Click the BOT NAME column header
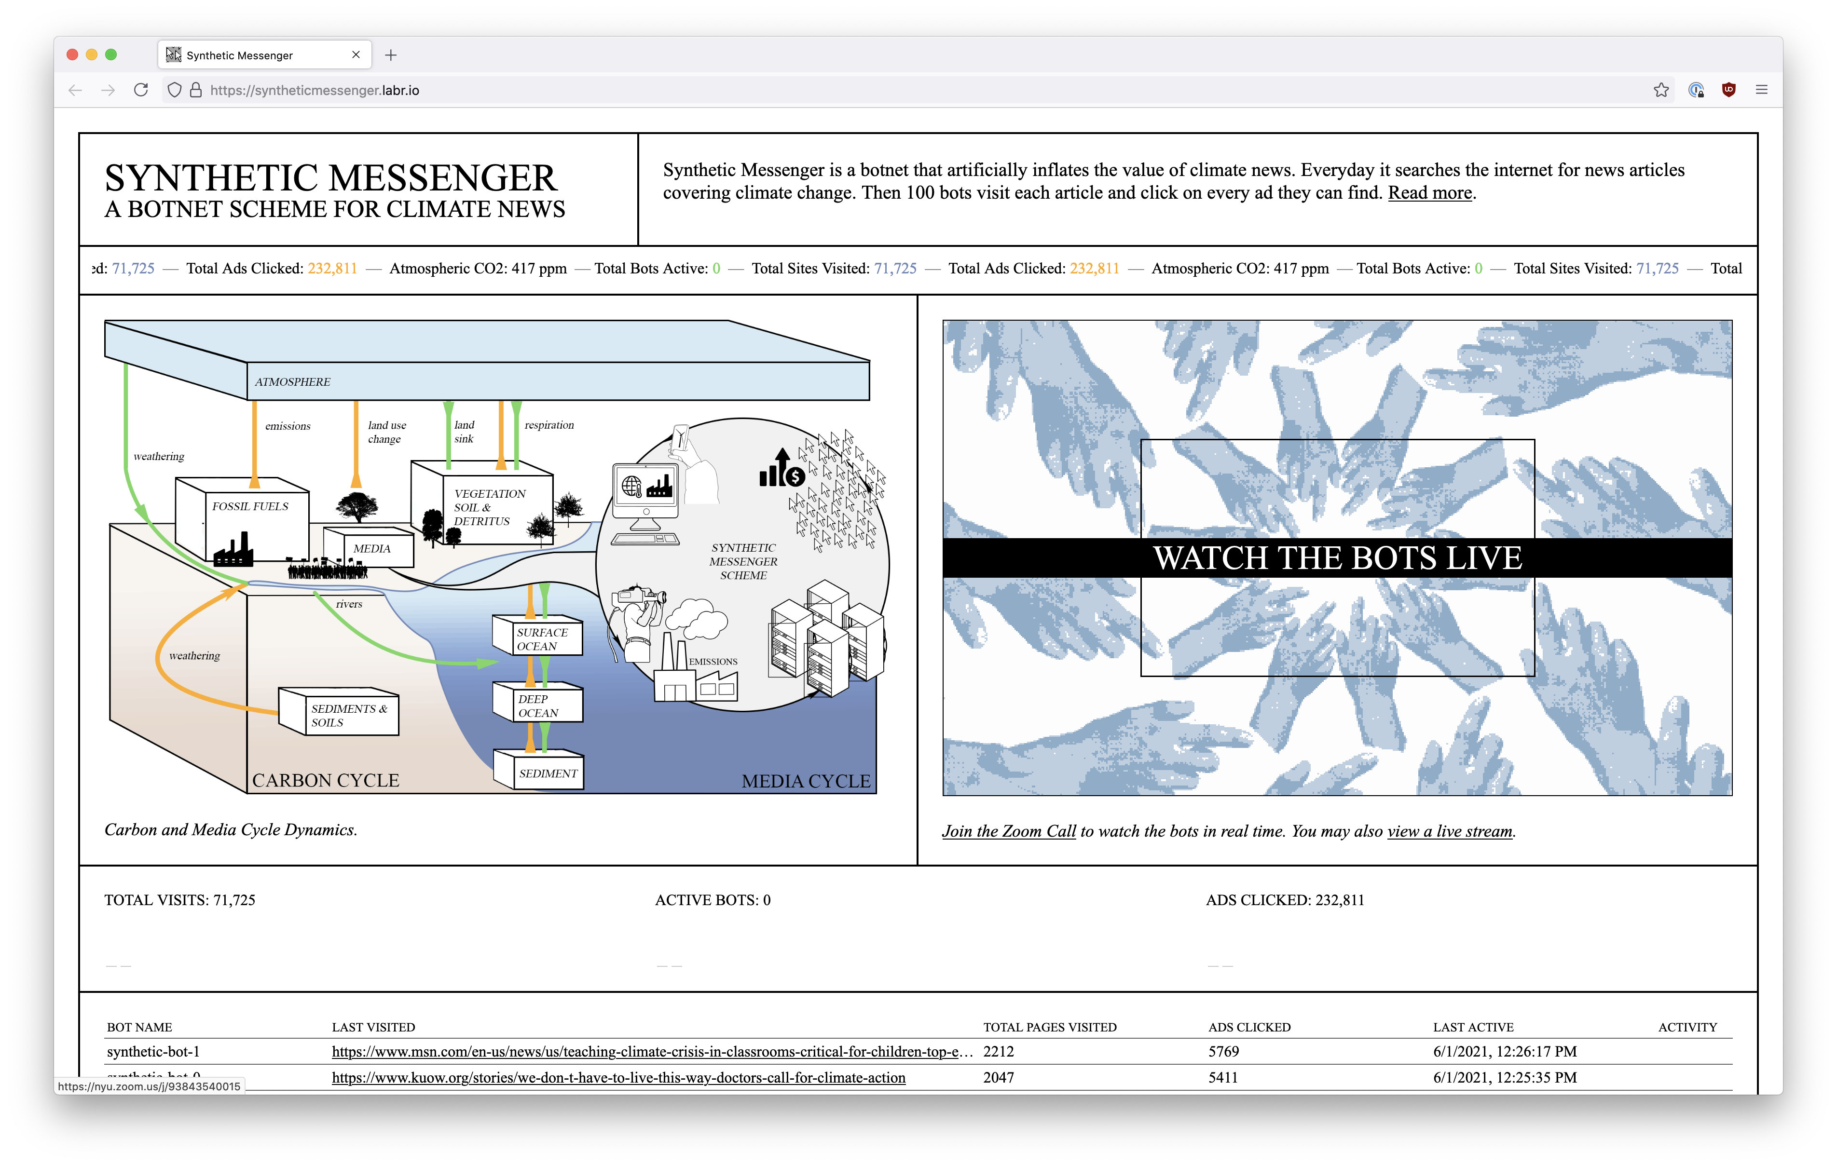The height and width of the screenshot is (1166, 1837). [x=139, y=1027]
